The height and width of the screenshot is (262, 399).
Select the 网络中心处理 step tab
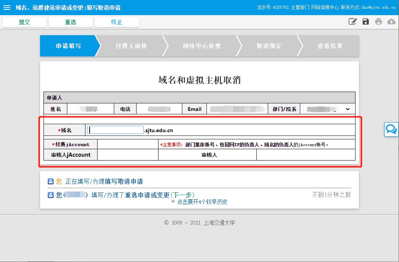pos(202,46)
